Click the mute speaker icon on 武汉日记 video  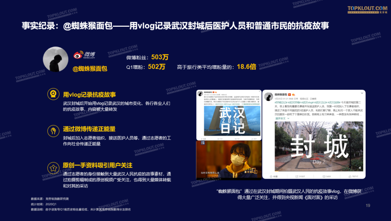click(258, 134)
